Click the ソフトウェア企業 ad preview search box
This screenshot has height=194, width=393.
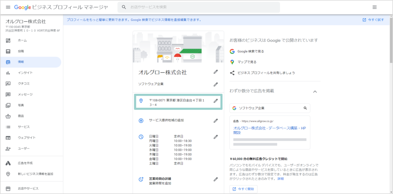coord(270,108)
